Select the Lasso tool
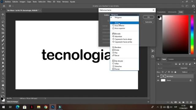The width and height of the screenshot is (196, 110). pos(3,22)
